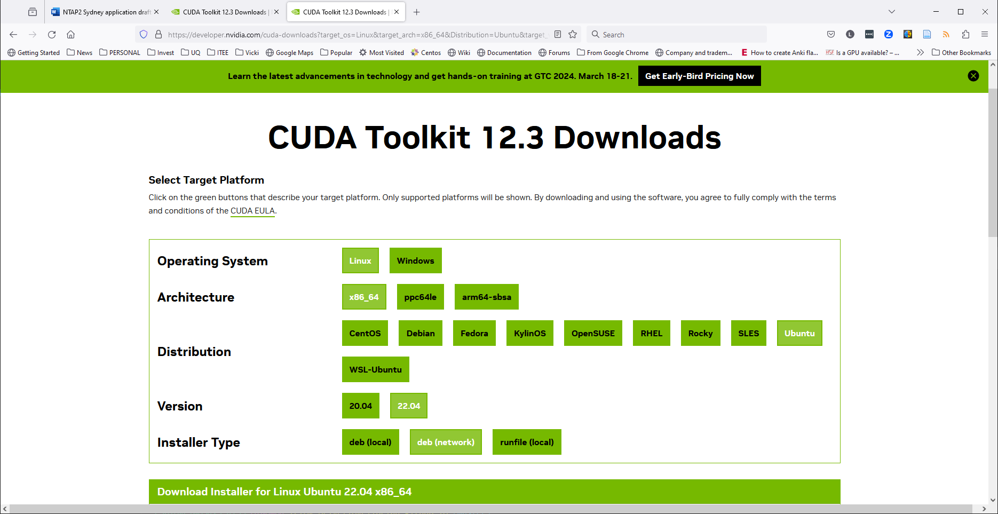Switch to first CUDA Toolkit 12.3 tab
Image resolution: width=998 pixels, height=514 pixels.
224,12
